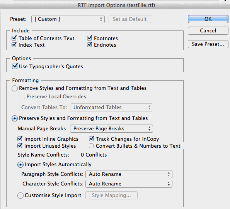Enable Convert Bullets & Numbers to Text

click(91, 146)
